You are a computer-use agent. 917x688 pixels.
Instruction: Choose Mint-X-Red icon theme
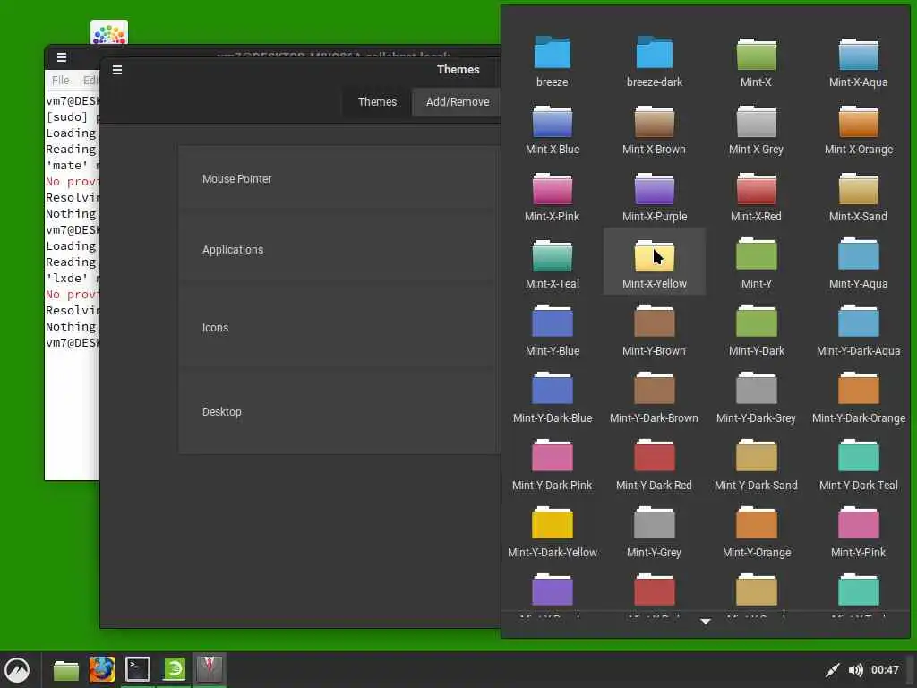point(756,195)
